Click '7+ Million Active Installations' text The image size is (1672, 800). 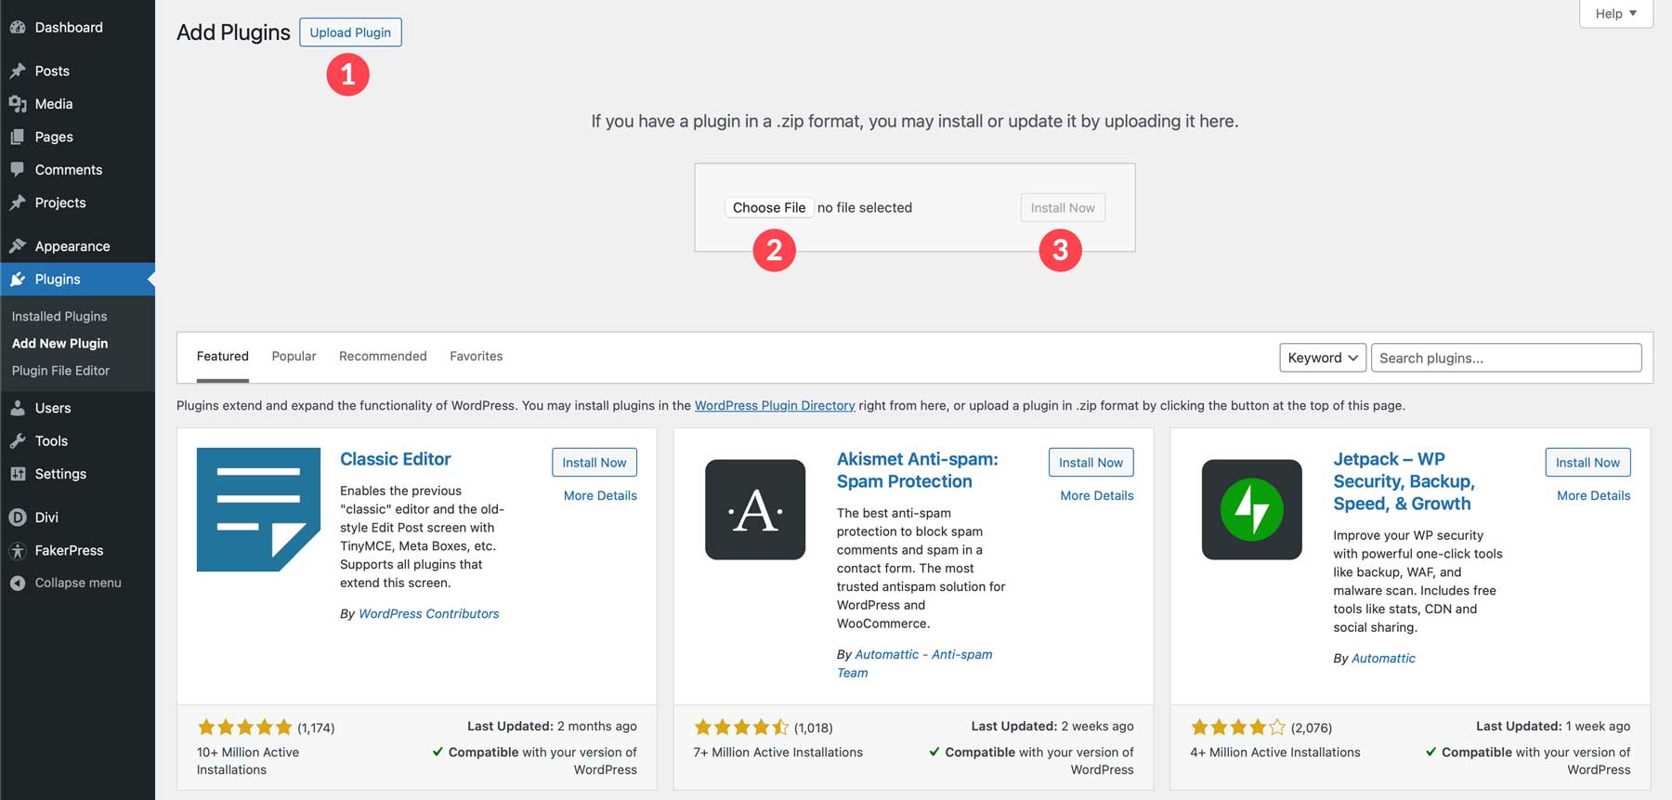[778, 753]
